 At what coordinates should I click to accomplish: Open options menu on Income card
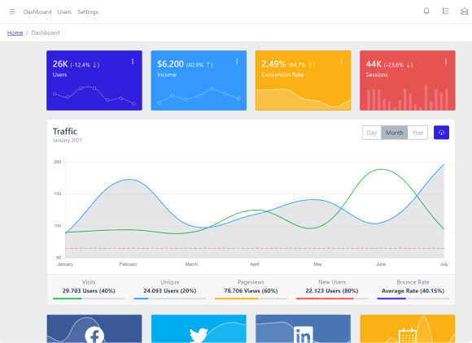click(x=237, y=61)
